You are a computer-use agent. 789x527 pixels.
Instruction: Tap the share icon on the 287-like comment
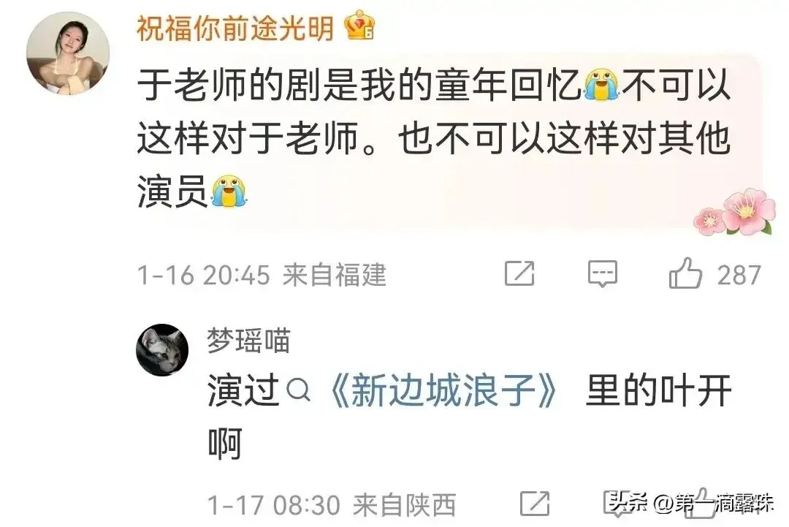(519, 274)
